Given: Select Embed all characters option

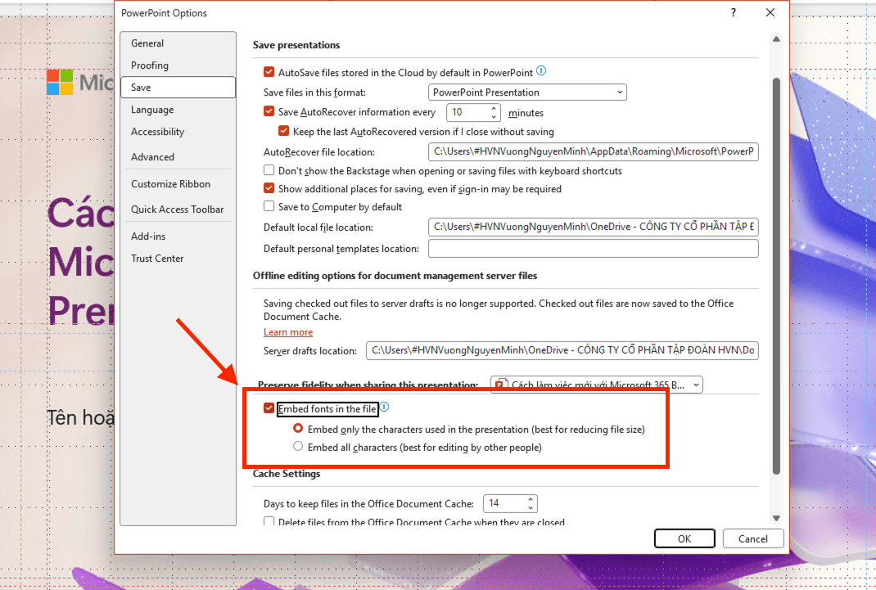Looking at the screenshot, I should (298, 447).
